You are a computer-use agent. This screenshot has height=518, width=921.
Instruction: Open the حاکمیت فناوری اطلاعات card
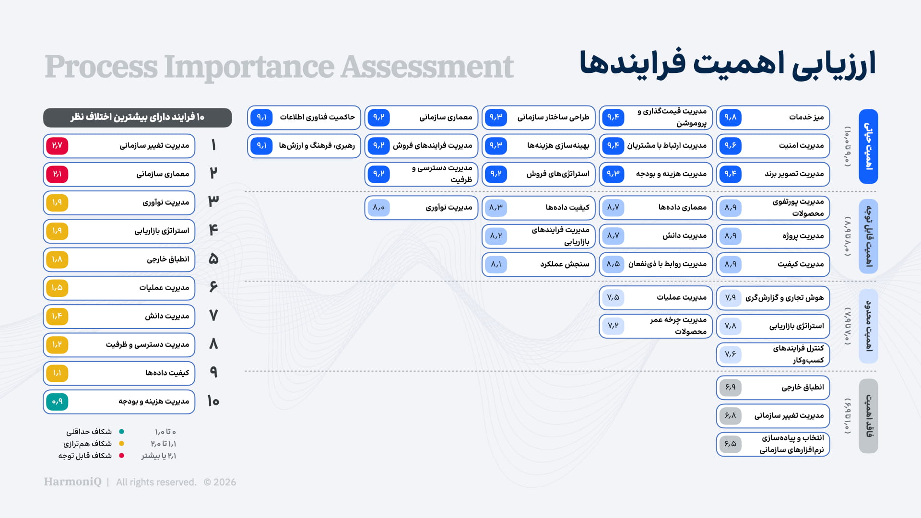pyautogui.click(x=304, y=118)
